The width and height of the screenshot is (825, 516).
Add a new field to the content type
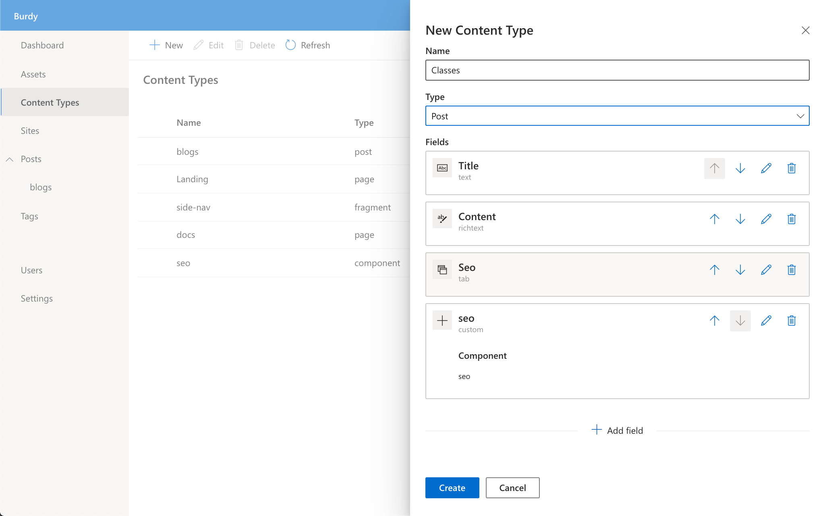click(617, 430)
